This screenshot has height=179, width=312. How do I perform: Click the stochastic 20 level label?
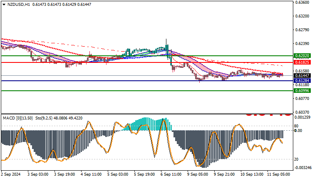click(x=296, y=159)
